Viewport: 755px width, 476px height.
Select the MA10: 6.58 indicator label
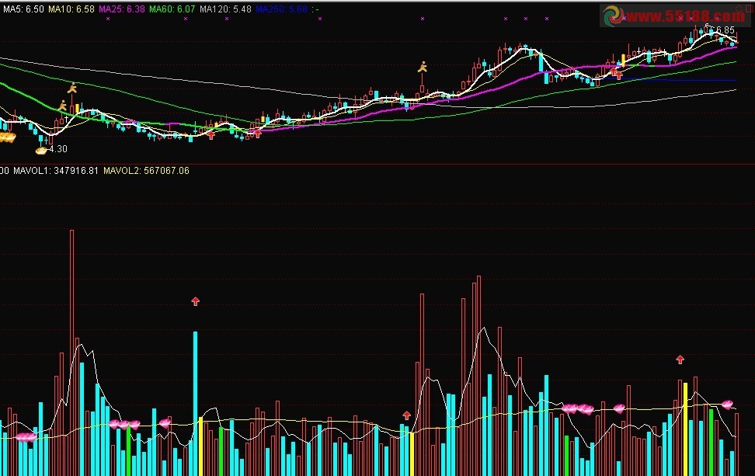[71, 9]
